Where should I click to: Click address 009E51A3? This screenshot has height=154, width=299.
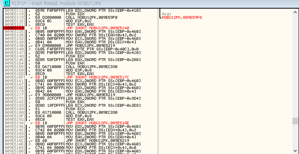[x=14, y=134]
